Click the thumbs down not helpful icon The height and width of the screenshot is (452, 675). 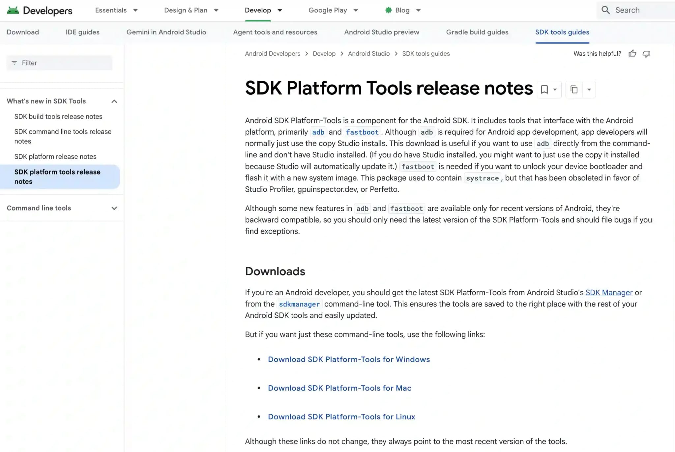(x=647, y=54)
